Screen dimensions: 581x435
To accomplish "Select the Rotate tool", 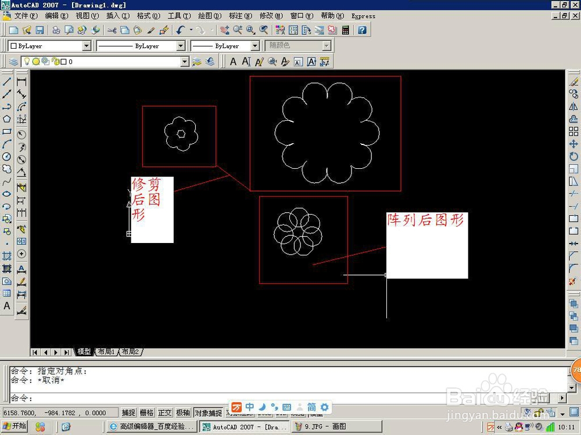I will (573, 157).
